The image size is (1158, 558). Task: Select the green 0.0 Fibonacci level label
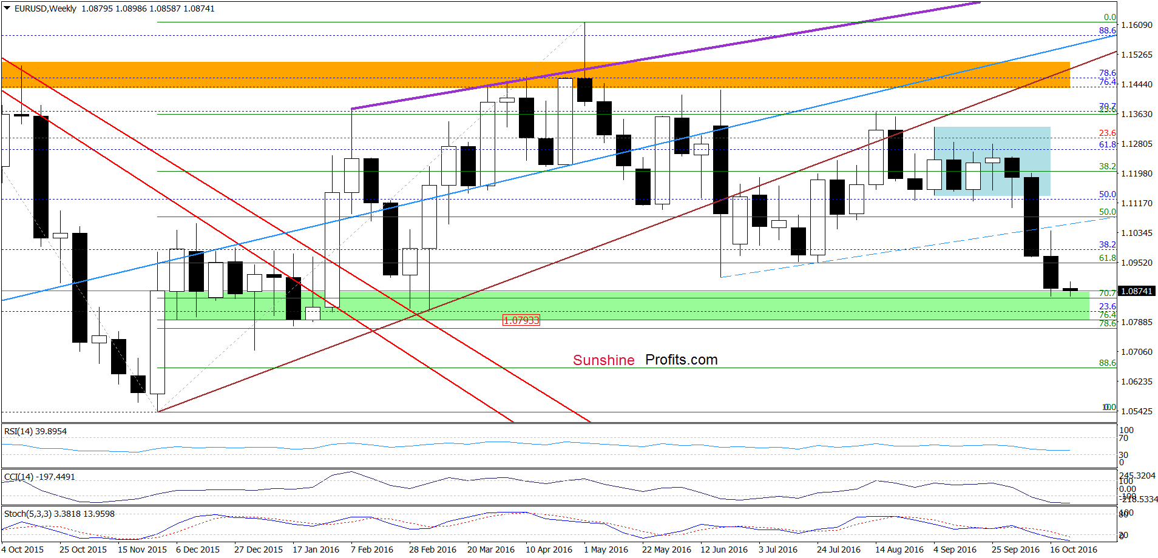click(x=1110, y=17)
